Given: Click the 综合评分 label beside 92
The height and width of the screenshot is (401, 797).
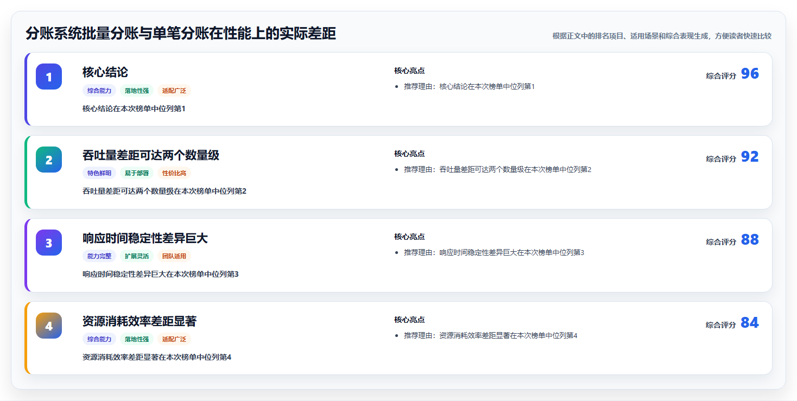Looking at the screenshot, I should (721, 159).
